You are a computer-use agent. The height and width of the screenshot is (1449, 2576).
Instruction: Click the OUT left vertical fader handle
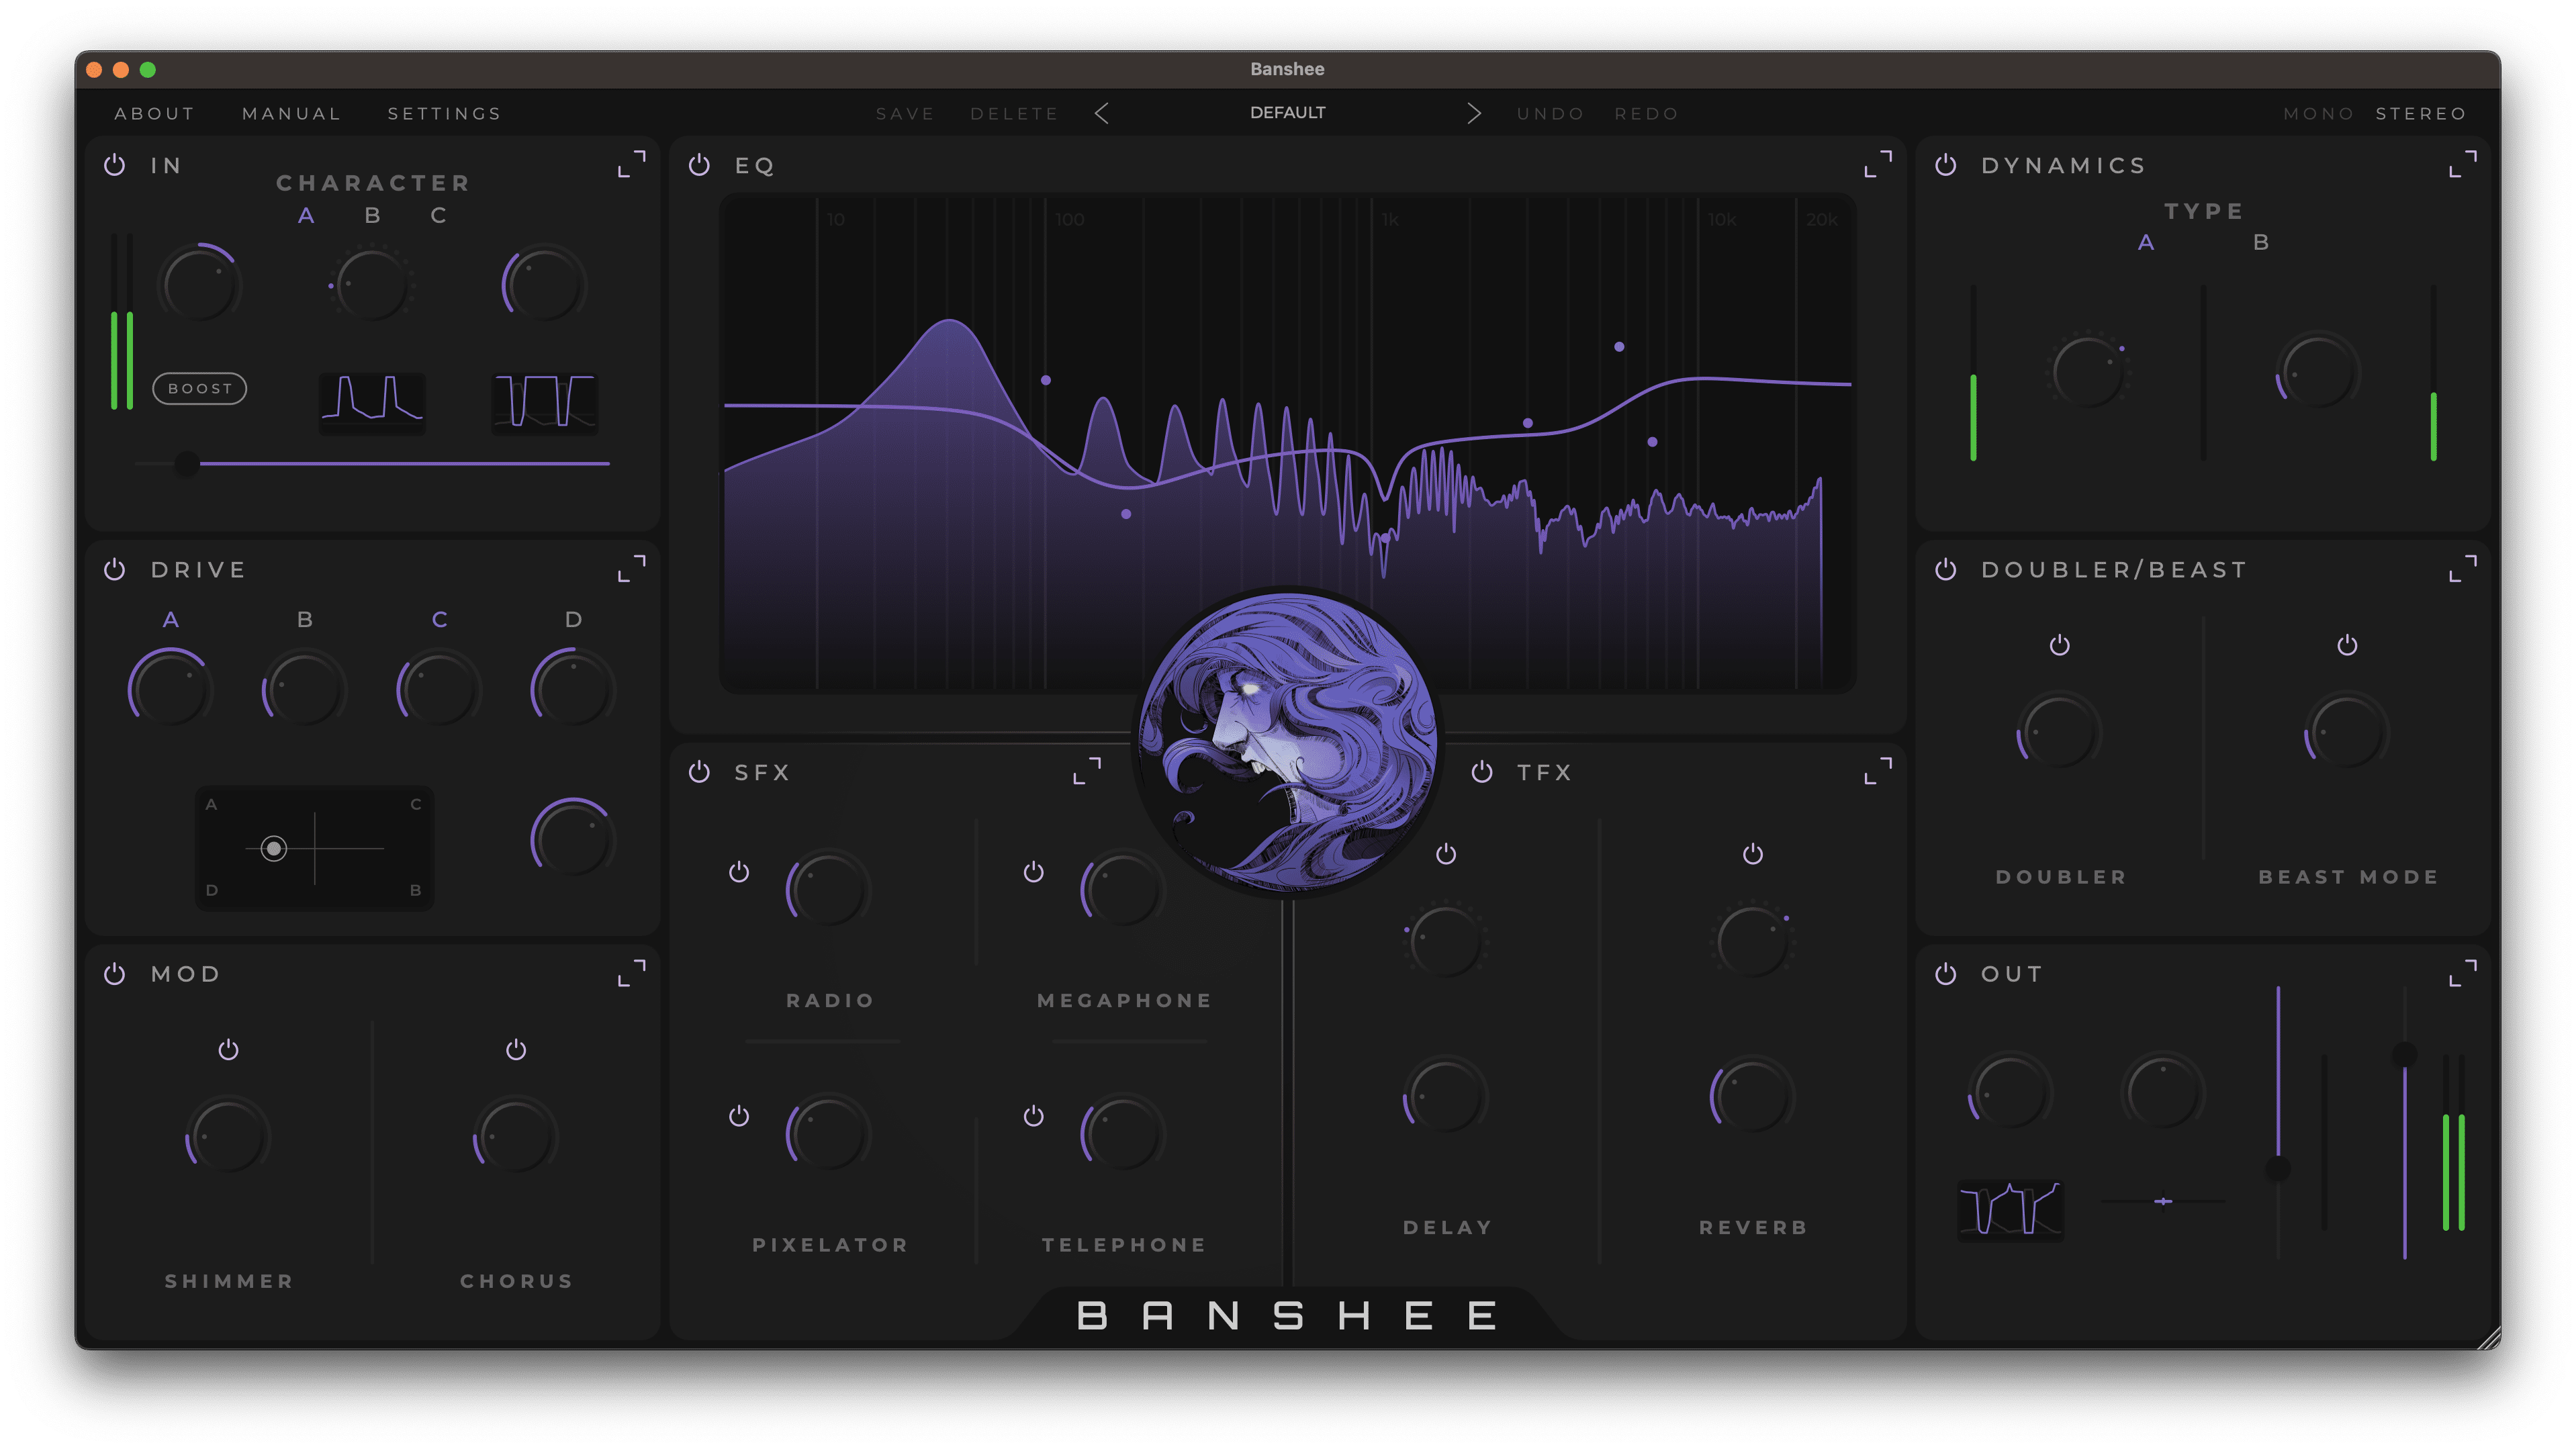(2277, 1169)
